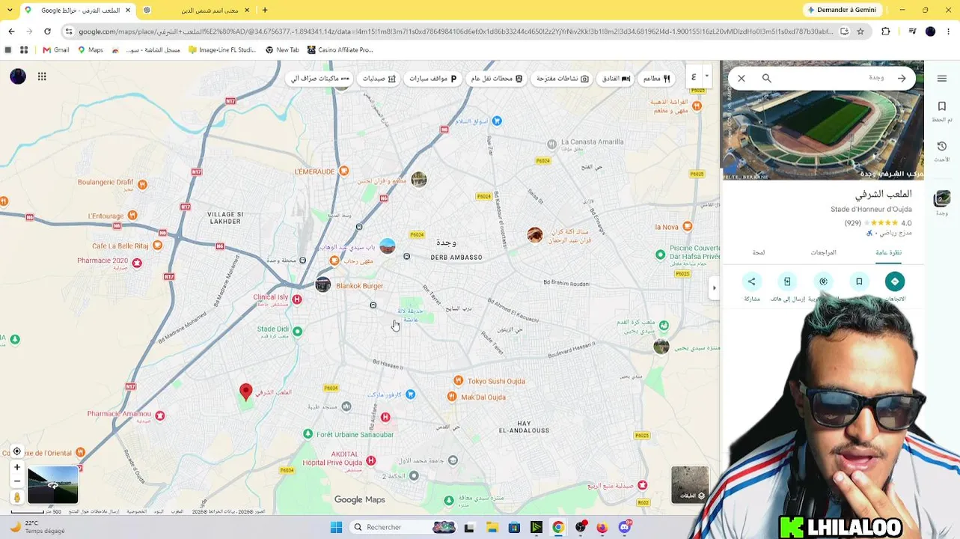Click the back arrow in search box
960x539 pixels.
[x=902, y=78]
